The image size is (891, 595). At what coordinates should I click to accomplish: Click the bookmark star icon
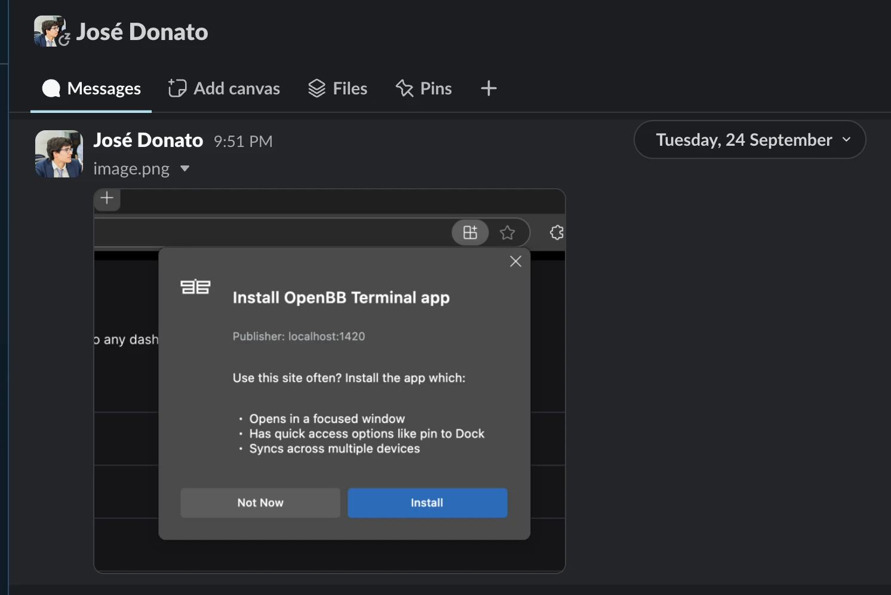tap(507, 232)
